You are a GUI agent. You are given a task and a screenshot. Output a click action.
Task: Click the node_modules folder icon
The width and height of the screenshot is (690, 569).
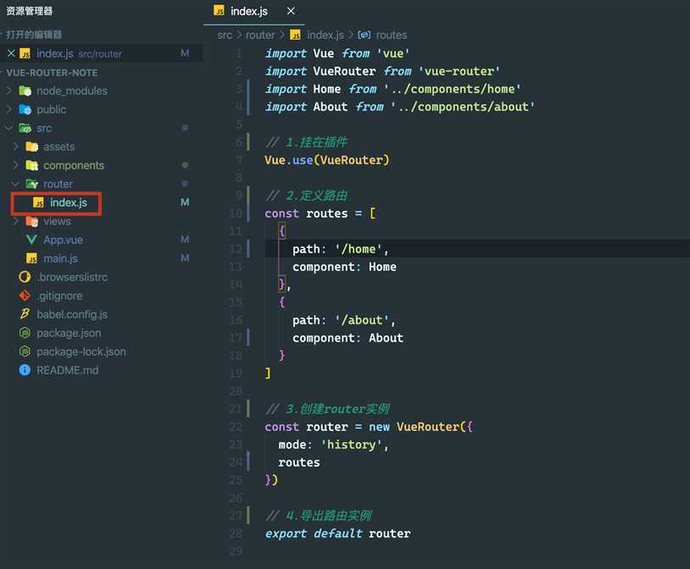25,91
